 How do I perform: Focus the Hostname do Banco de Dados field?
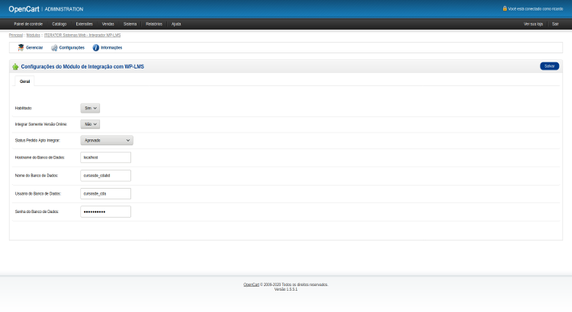(105, 158)
